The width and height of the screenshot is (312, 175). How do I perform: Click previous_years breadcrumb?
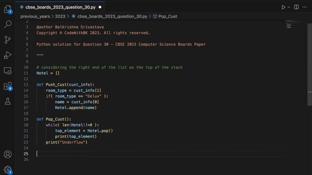click(x=35, y=17)
